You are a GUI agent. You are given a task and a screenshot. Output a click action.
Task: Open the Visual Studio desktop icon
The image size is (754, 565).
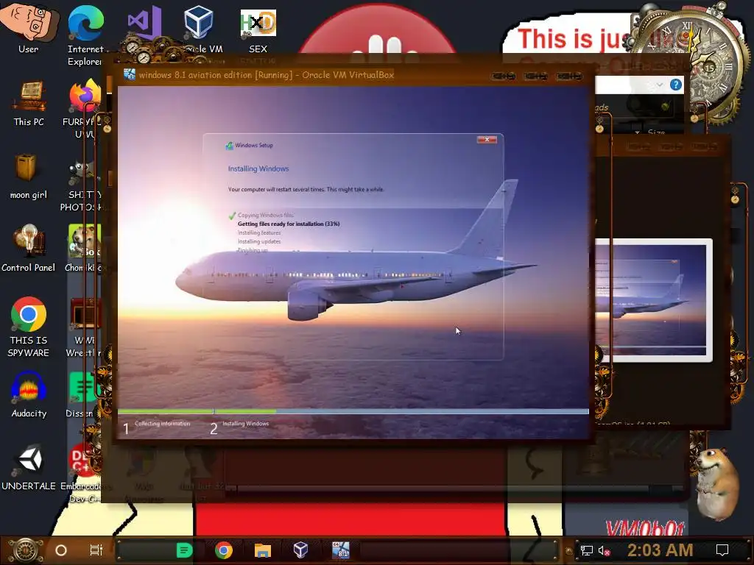click(144, 21)
